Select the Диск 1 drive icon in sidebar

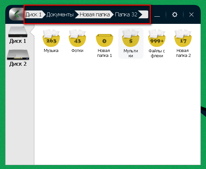click(x=18, y=32)
